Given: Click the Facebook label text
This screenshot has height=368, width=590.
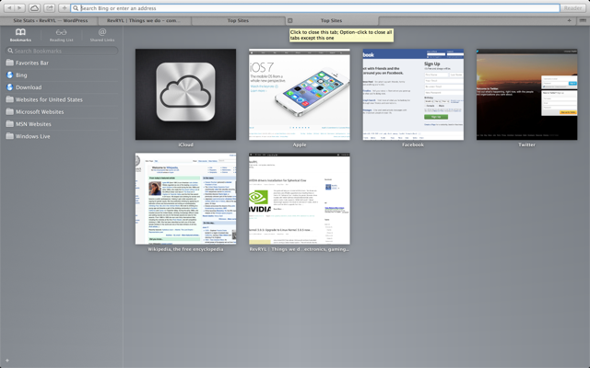Looking at the screenshot, I should 413,144.
